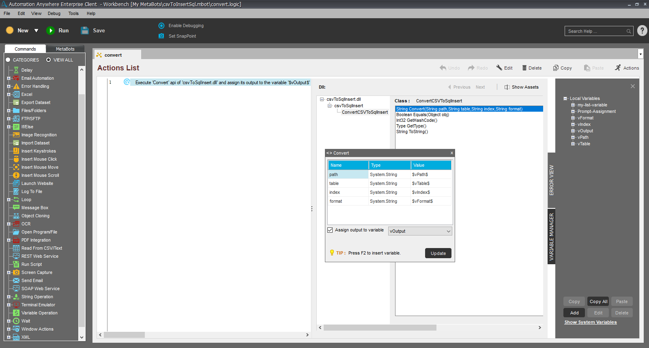Viewport: 649px width, 348px height.
Task: Expand the Email Automation category
Action: pos(9,79)
